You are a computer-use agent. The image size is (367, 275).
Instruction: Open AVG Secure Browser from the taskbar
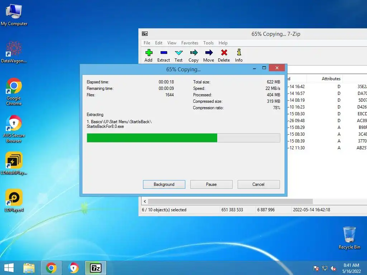coord(73,268)
